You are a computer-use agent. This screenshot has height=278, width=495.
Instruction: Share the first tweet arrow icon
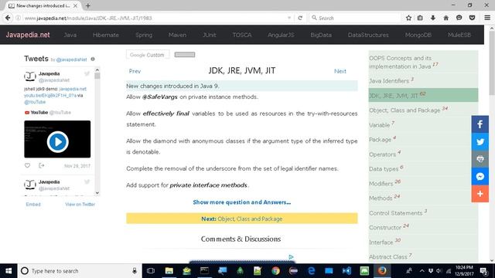(x=41, y=165)
